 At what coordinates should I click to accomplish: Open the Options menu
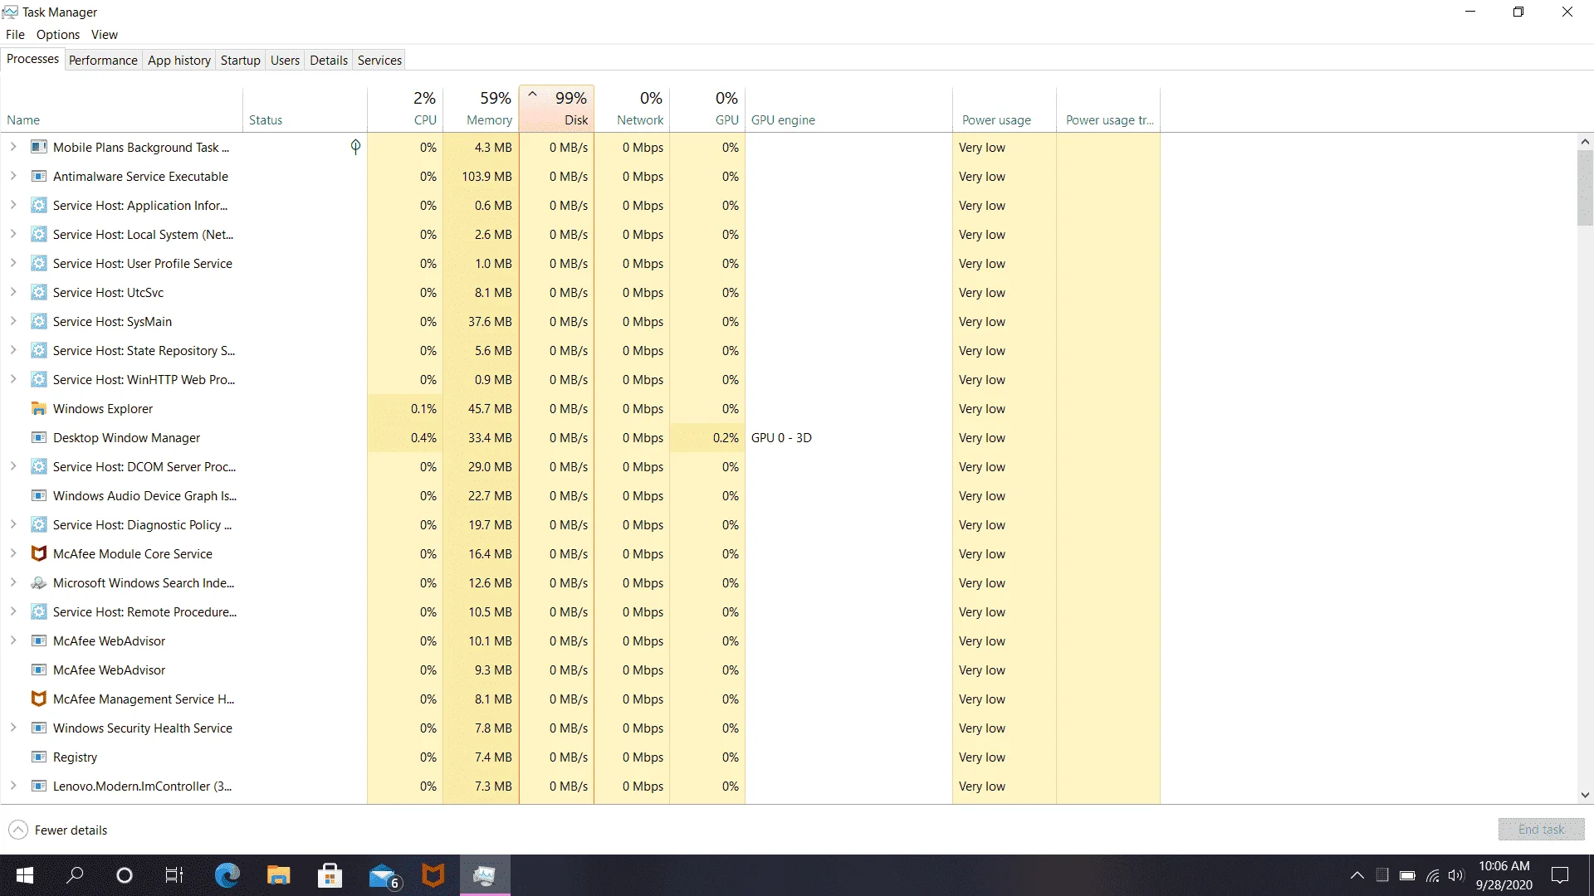tap(58, 34)
